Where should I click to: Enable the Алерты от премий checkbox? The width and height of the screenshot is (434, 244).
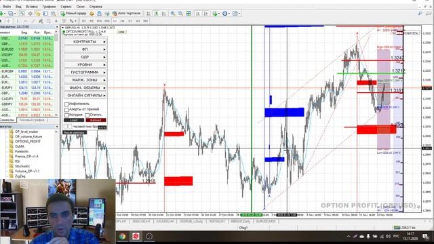click(x=66, y=110)
